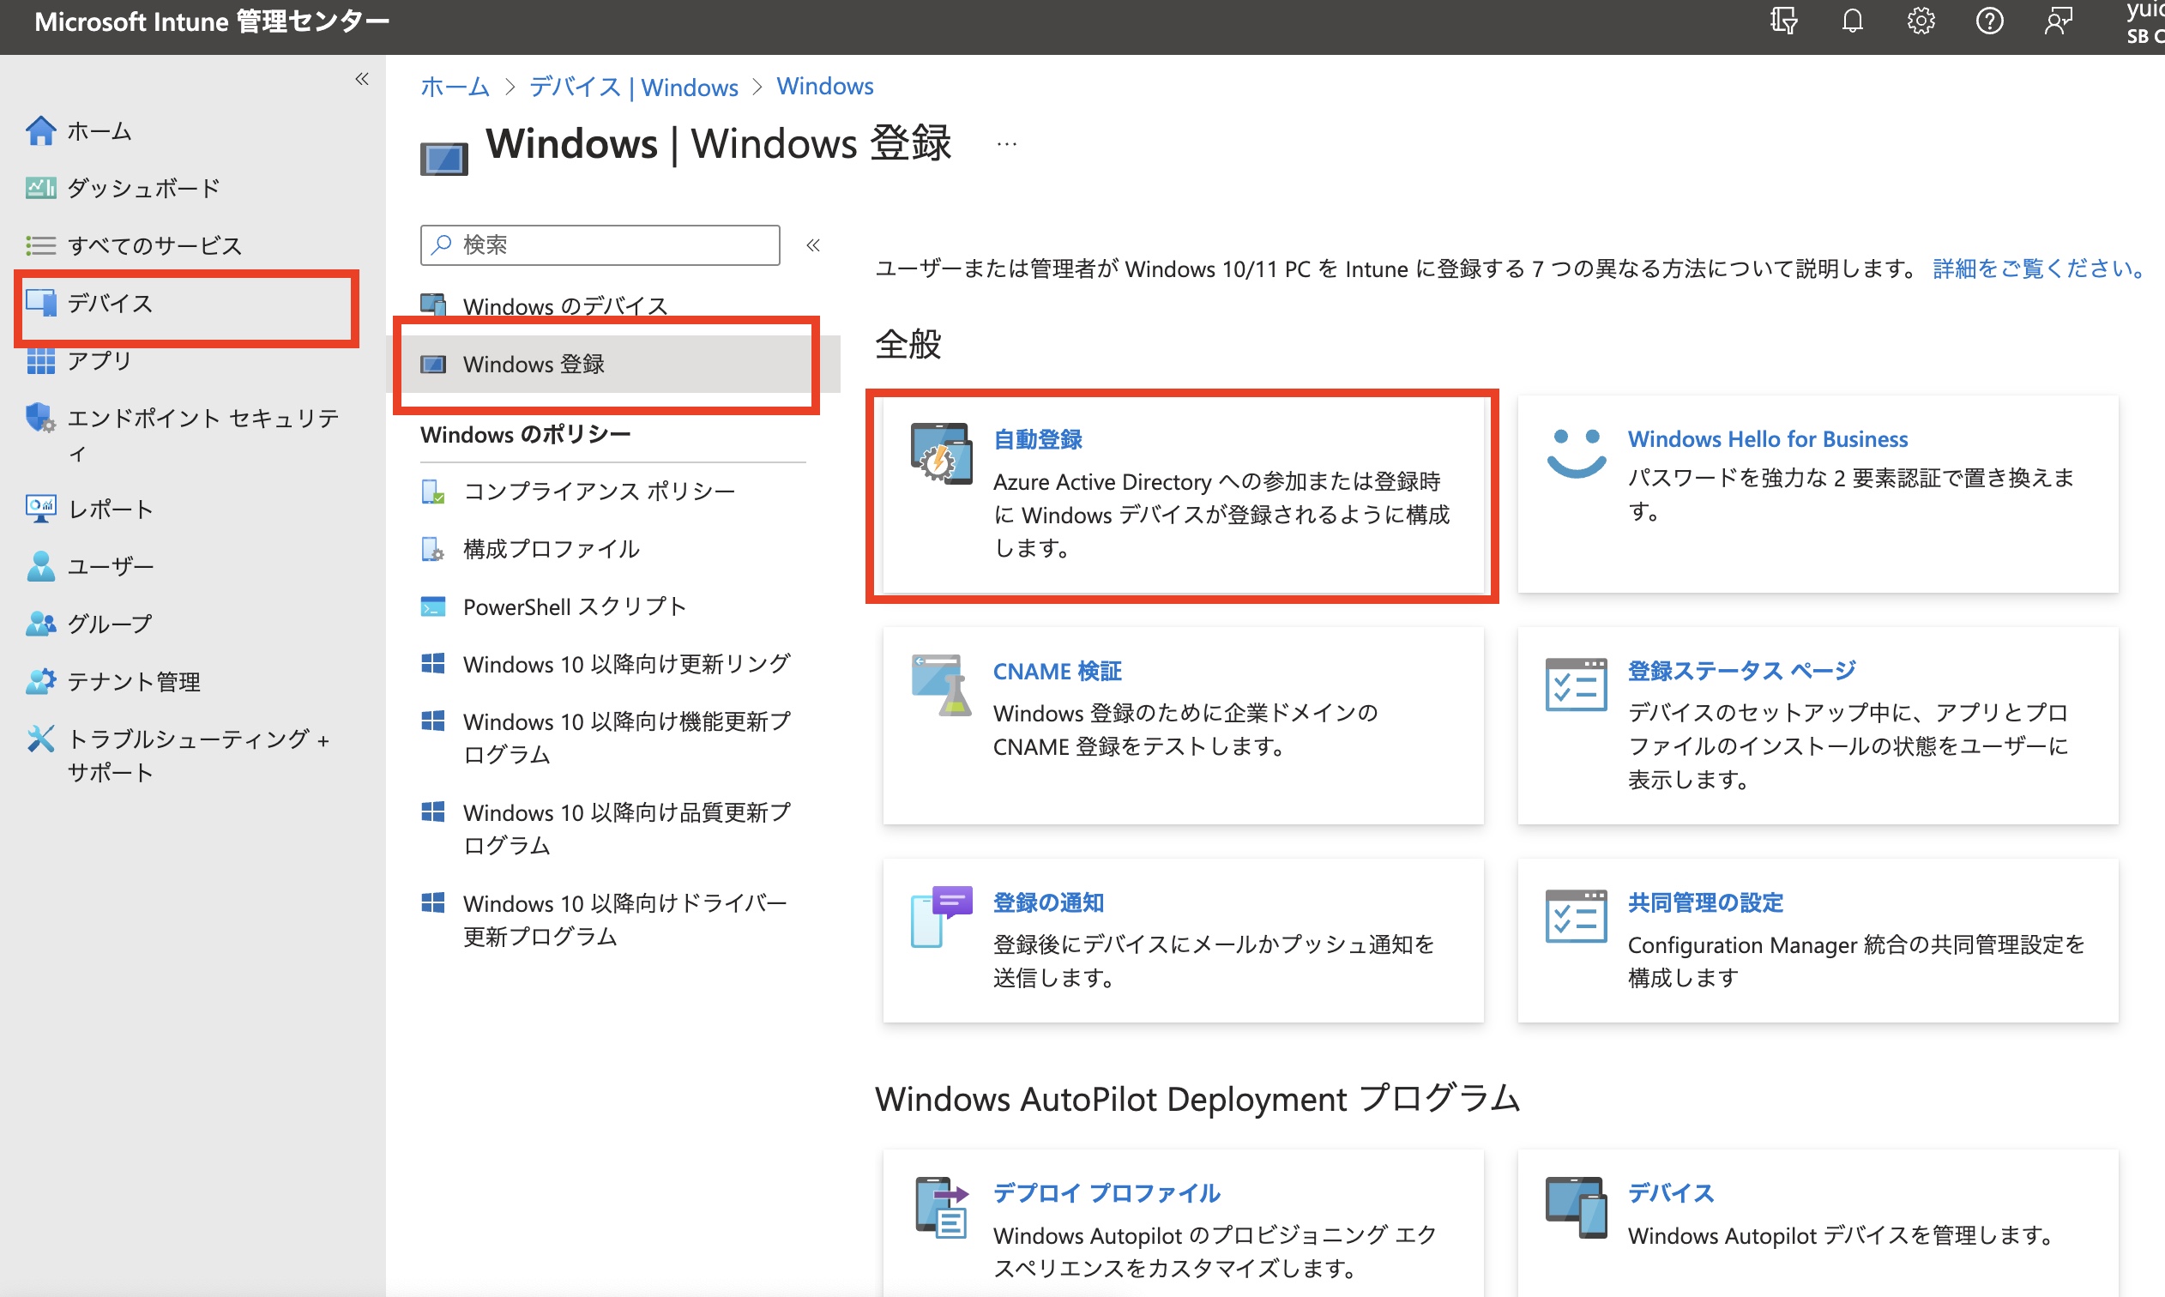Collapse the Windows submenu panel
Screen dimensions: 2165x1297
[813, 245]
